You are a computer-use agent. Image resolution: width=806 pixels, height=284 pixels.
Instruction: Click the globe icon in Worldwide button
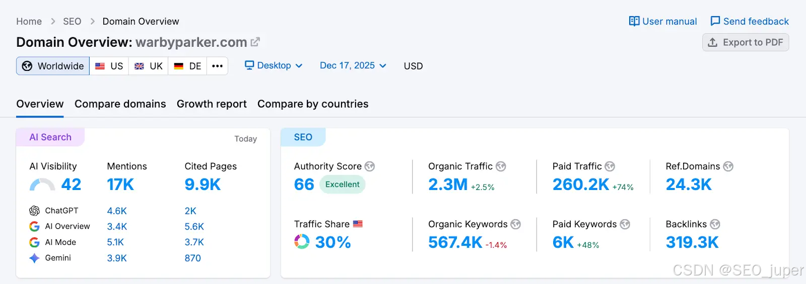(27, 66)
